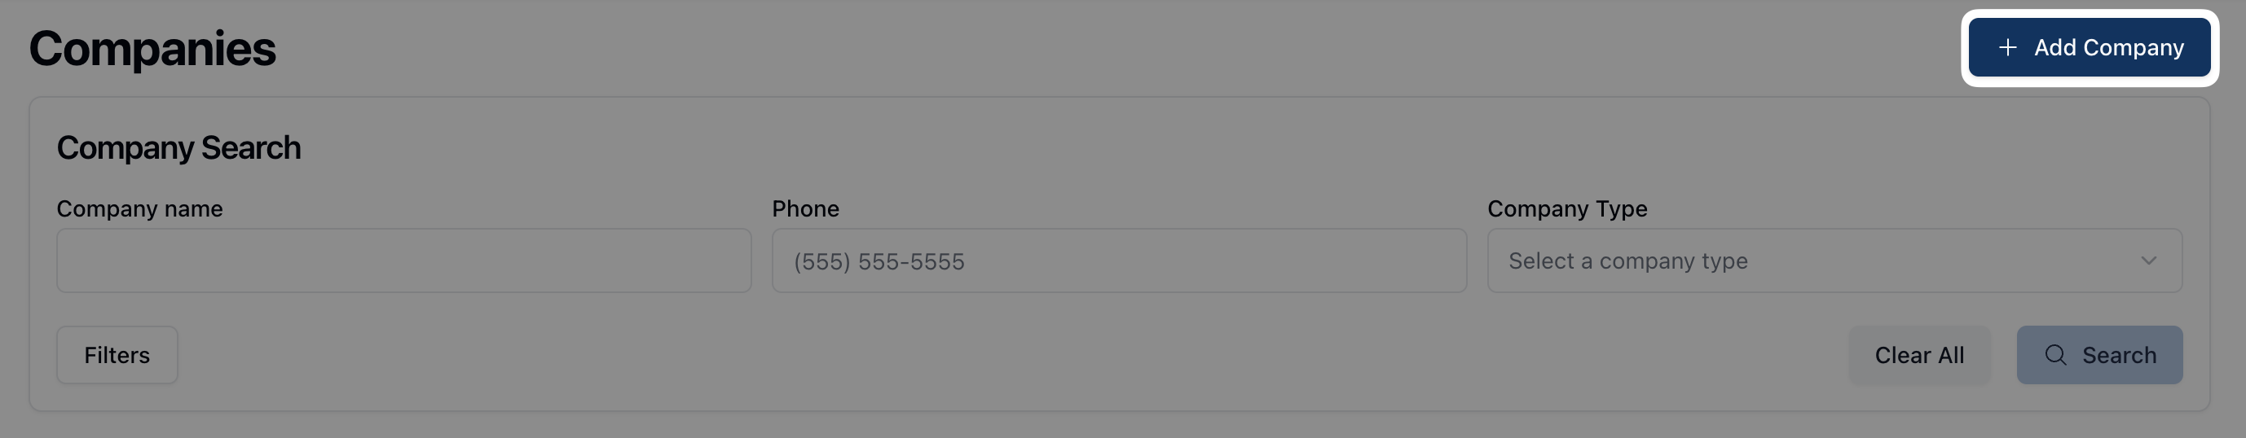The height and width of the screenshot is (438, 2246).
Task: Click the 'Filters' label text
Action: (117, 355)
